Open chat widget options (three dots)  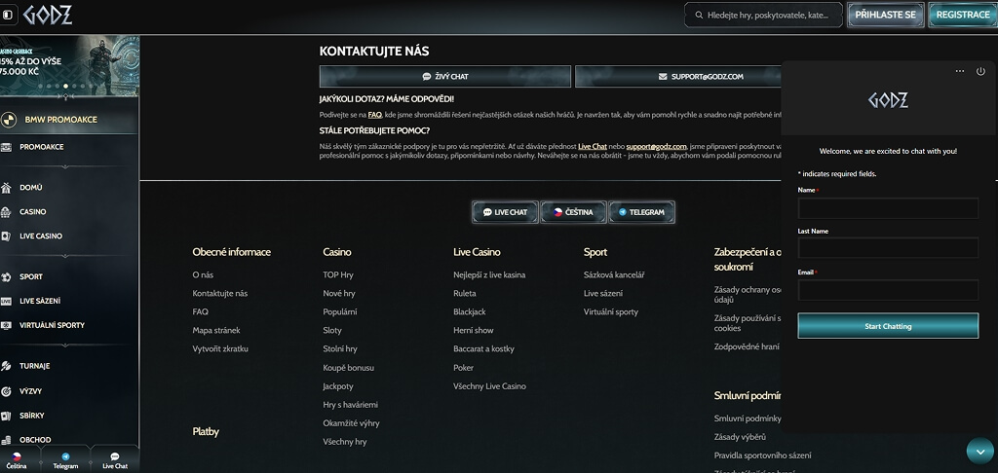[960, 71]
